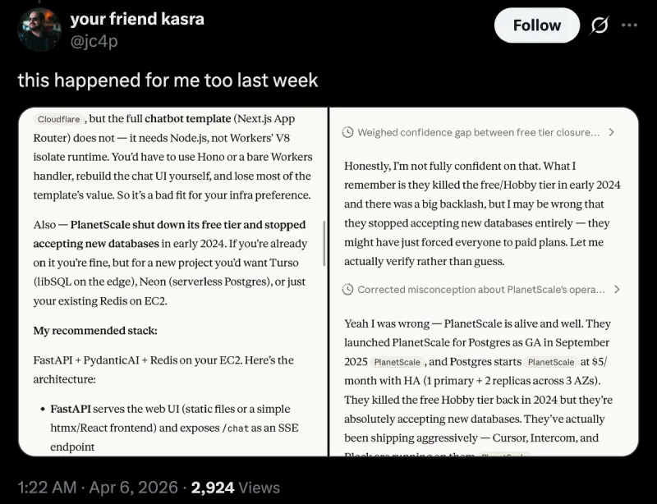Open the 'your friend kasra' display name
This screenshot has height=504, width=657.
pyautogui.click(x=137, y=19)
